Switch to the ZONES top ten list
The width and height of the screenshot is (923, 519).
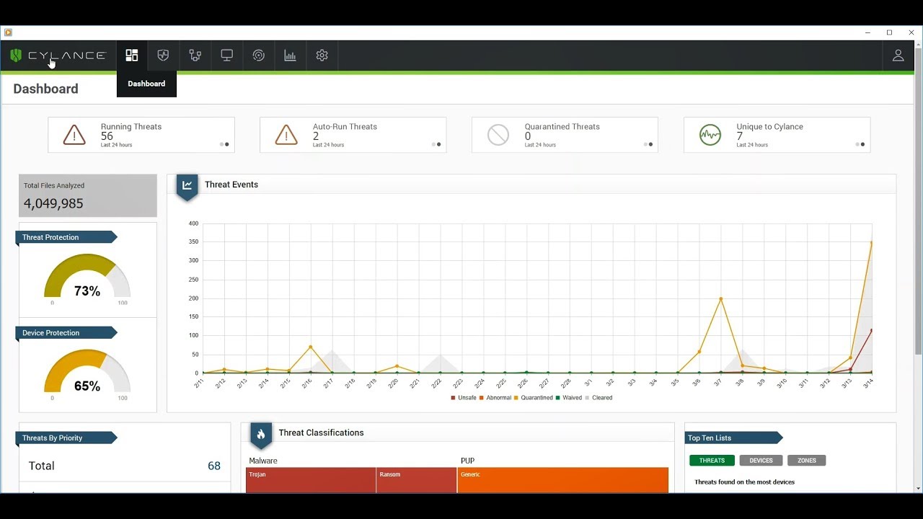coord(807,461)
